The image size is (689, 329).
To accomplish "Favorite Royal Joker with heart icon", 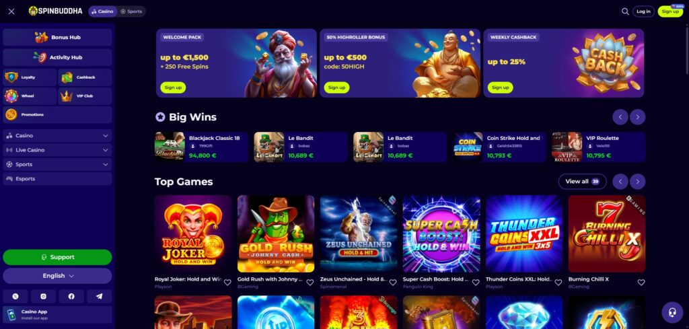I will coord(227,283).
